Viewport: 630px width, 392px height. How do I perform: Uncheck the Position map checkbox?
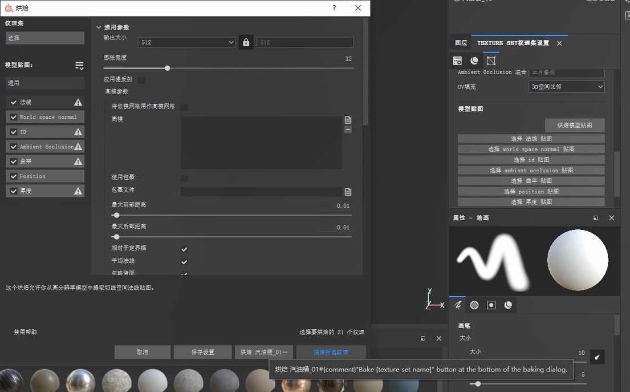coord(14,176)
